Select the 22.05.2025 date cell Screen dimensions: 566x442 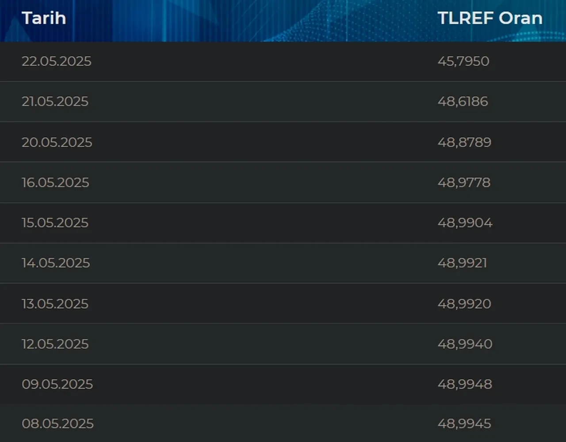(x=56, y=61)
